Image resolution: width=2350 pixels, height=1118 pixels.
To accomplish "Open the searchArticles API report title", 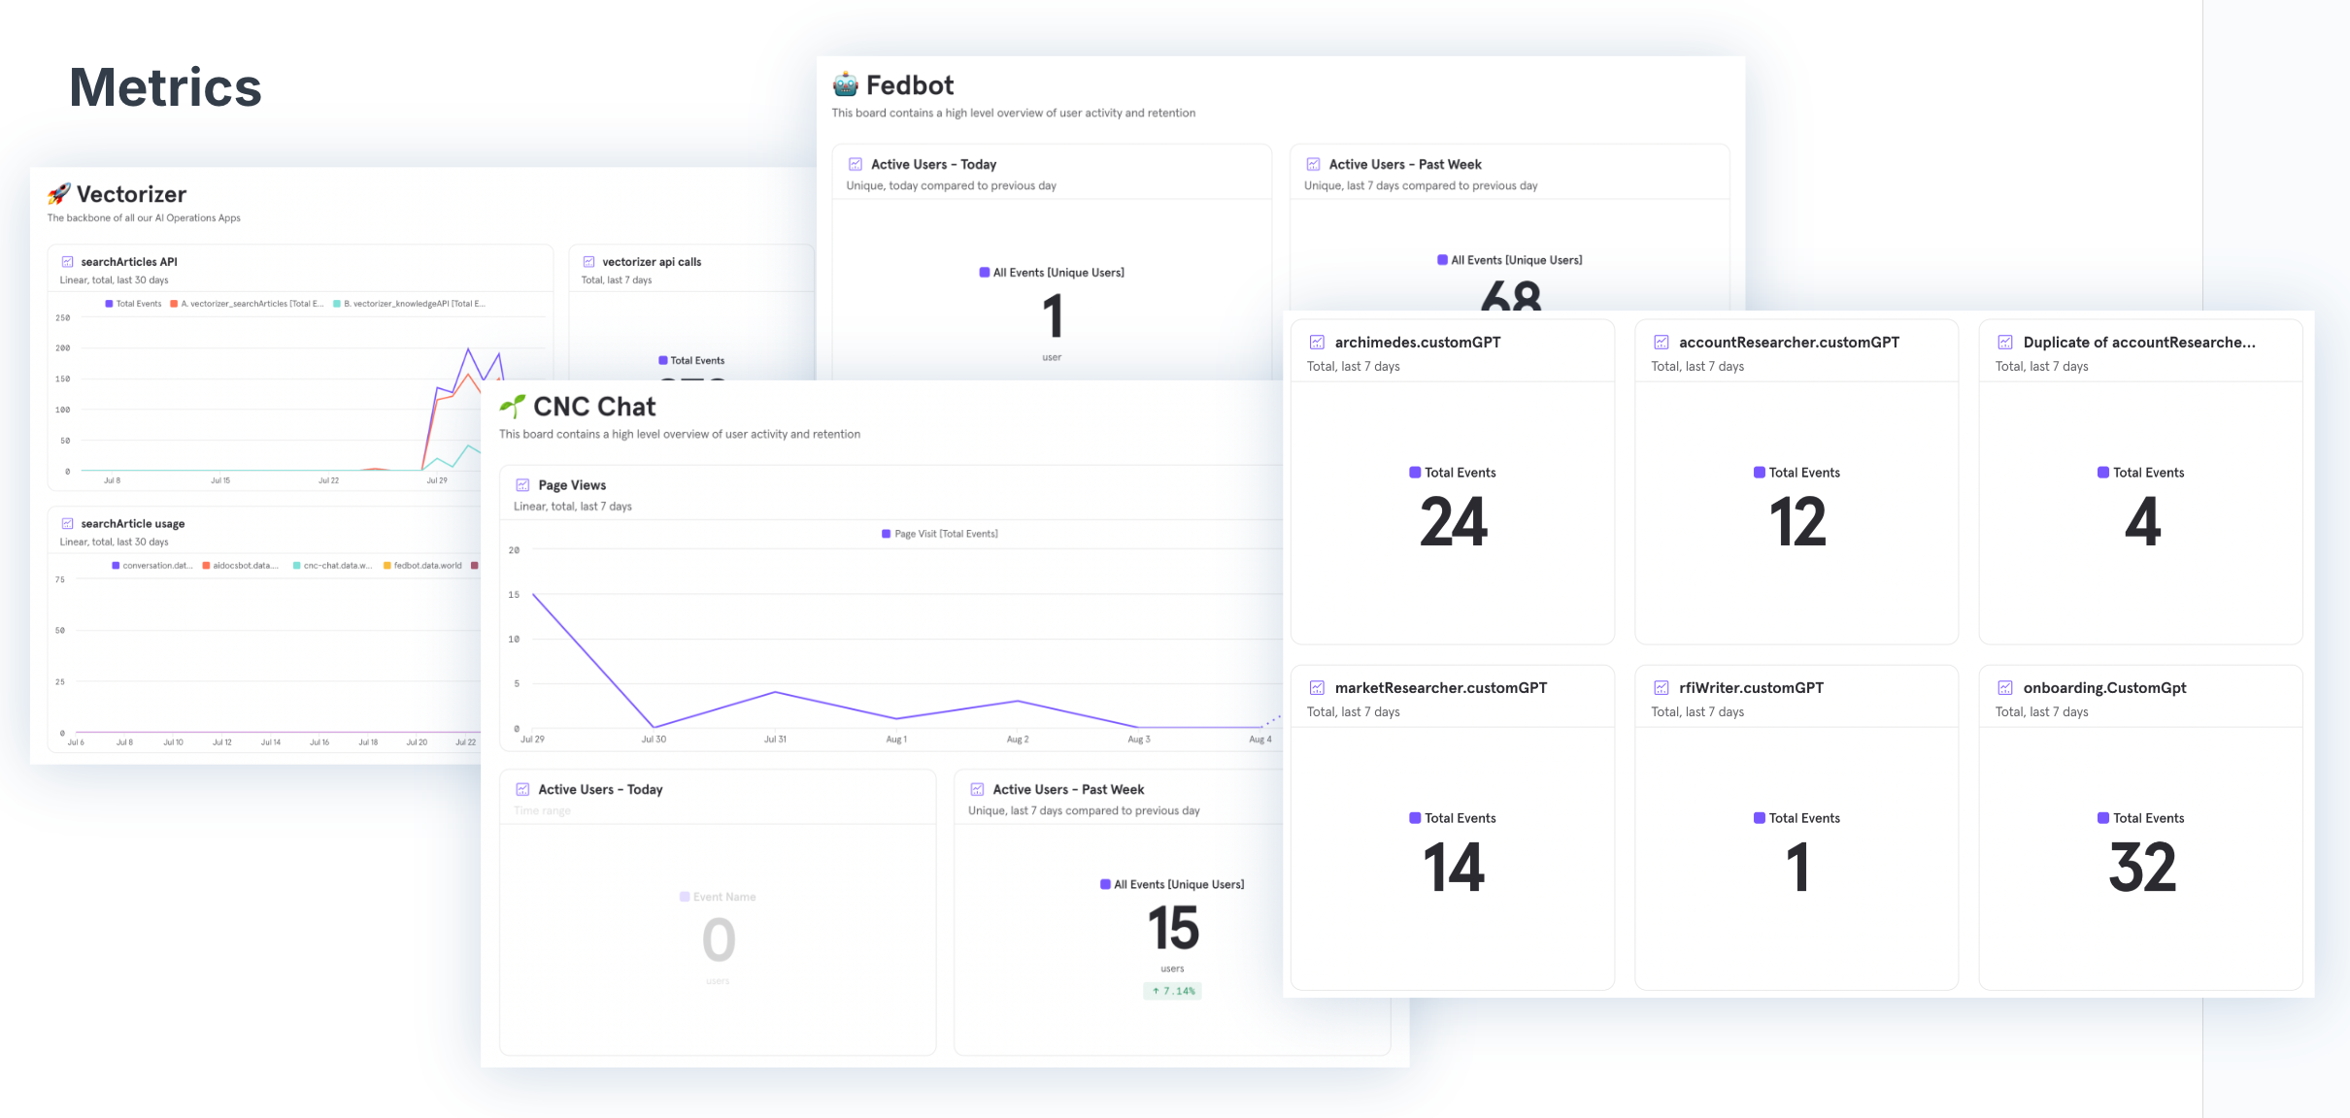I will (x=129, y=262).
